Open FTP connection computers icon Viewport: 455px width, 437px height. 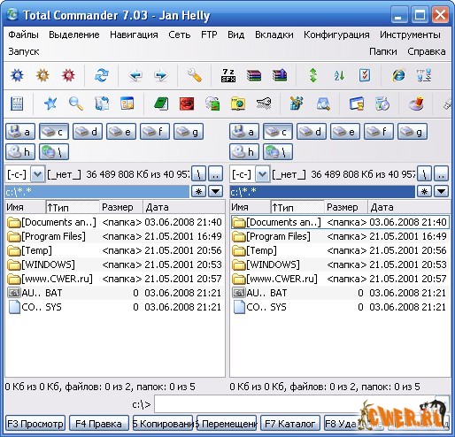(424, 75)
